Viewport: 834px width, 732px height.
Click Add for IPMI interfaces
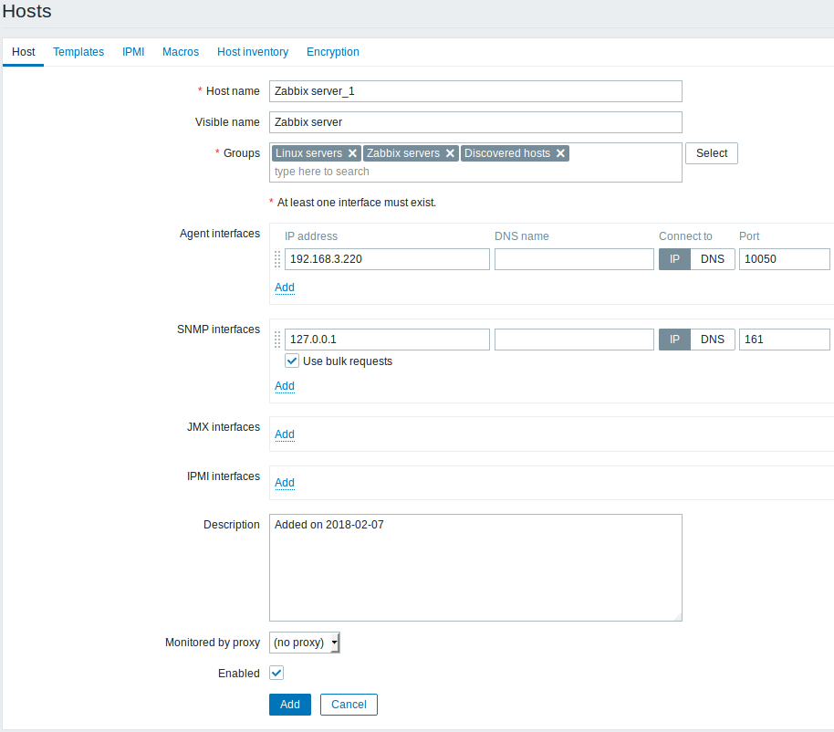pos(285,483)
